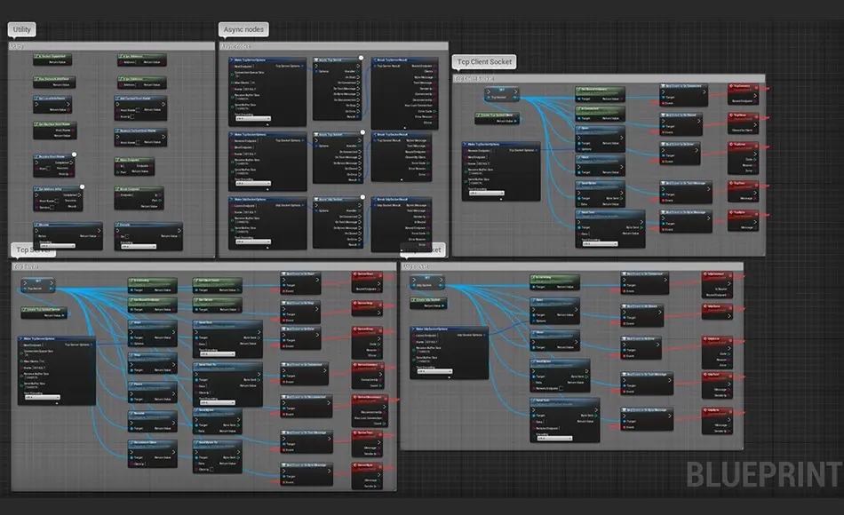Select the Utility comment box title bar
The image size is (844, 515).
[x=111, y=46]
